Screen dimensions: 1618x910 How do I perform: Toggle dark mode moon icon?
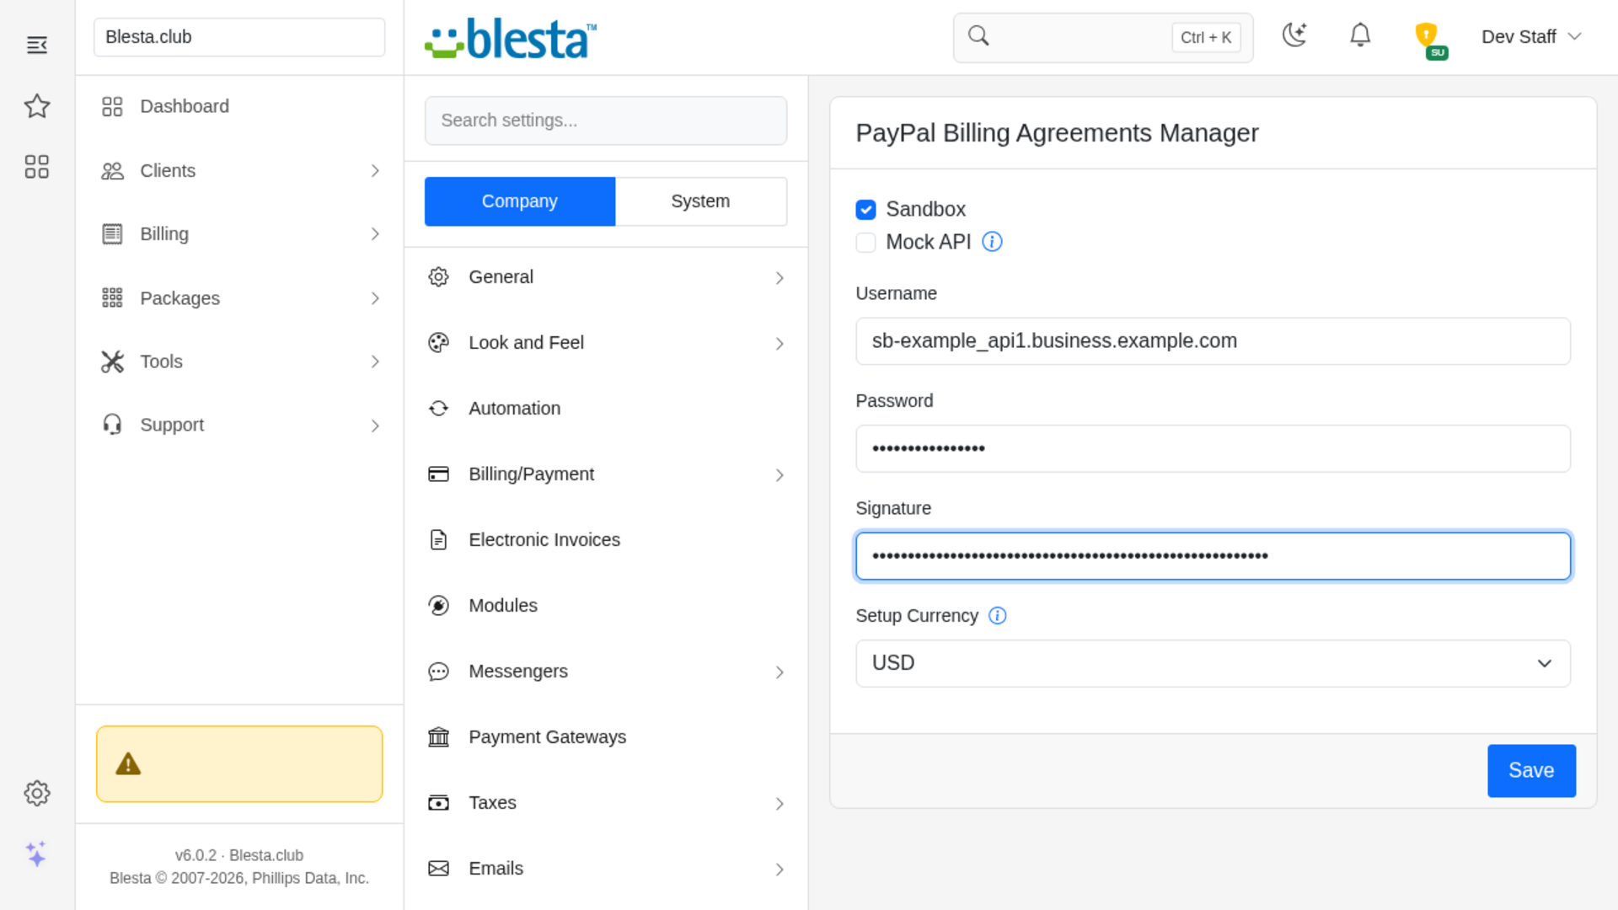[1294, 35]
